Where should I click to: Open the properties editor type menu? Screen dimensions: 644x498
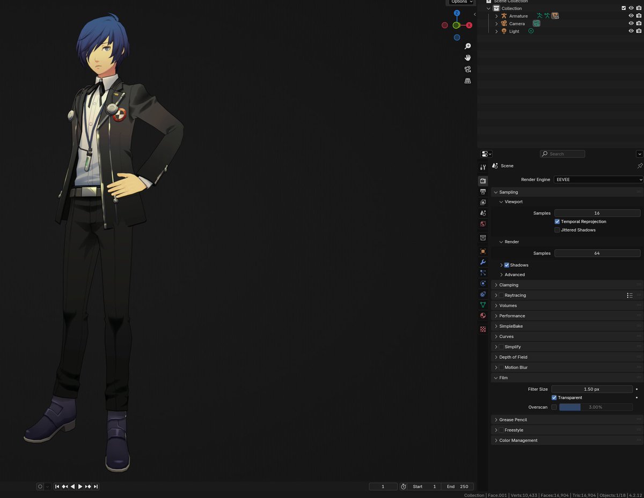point(486,154)
